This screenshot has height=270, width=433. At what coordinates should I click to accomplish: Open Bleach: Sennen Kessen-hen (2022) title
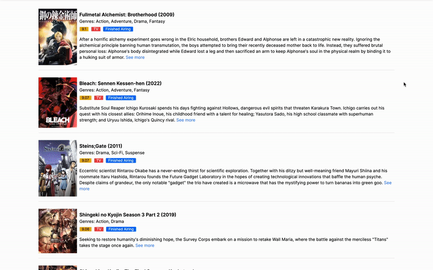tap(120, 83)
